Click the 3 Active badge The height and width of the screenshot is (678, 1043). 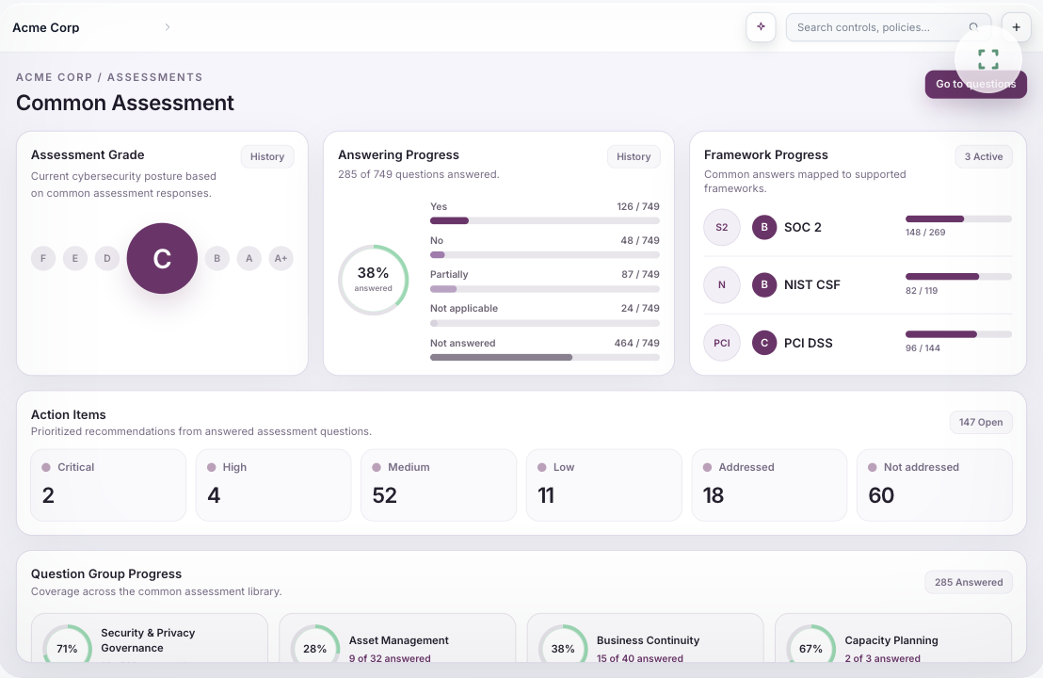point(984,156)
